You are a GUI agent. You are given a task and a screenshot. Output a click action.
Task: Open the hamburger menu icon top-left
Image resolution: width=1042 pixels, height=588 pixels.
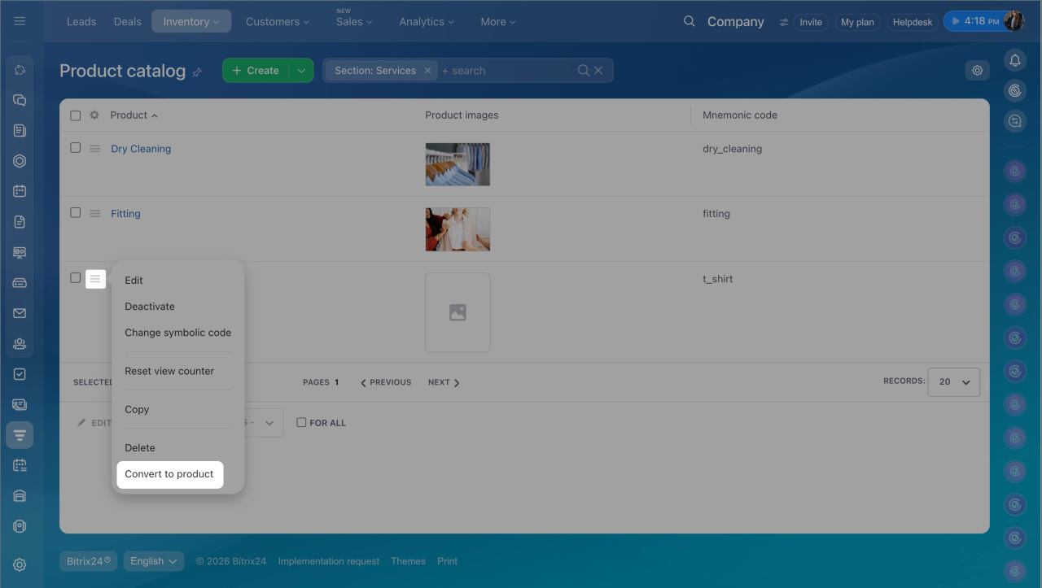(x=20, y=21)
